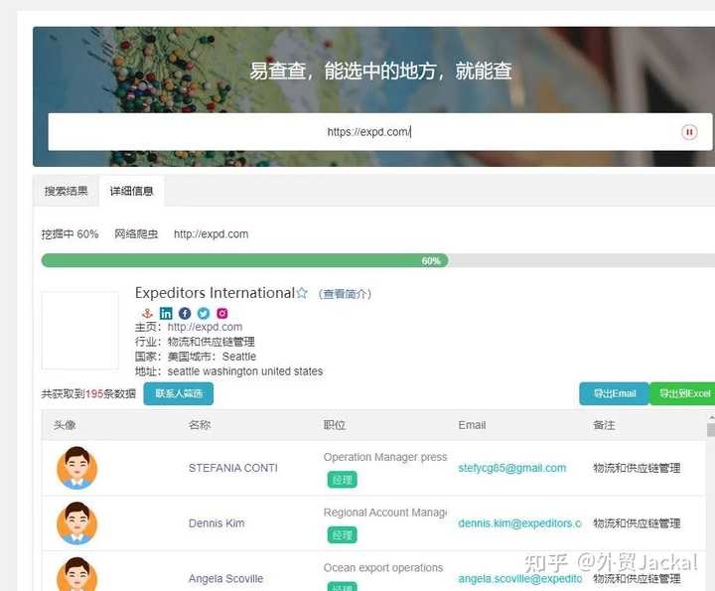Open Dennis Kim's expeditors email link
The width and height of the screenshot is (715, 591).
click(519, 523)
